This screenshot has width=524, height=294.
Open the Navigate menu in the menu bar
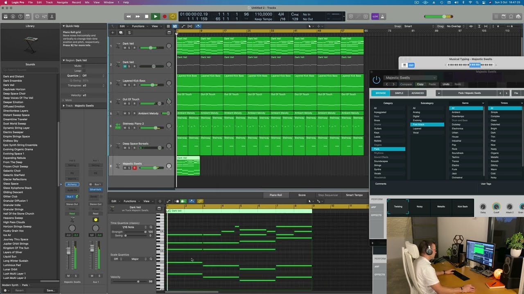point(62,2)
